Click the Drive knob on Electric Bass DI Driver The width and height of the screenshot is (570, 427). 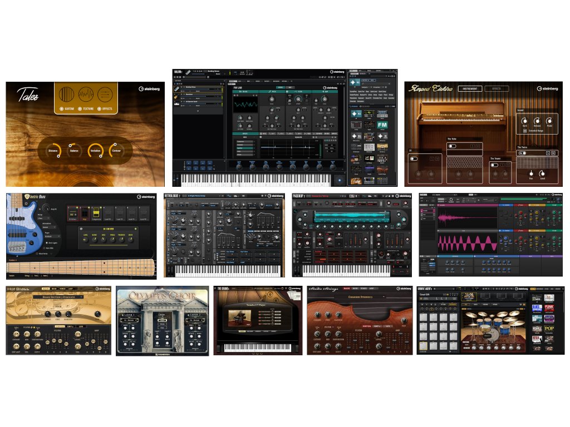pos(130,239)
